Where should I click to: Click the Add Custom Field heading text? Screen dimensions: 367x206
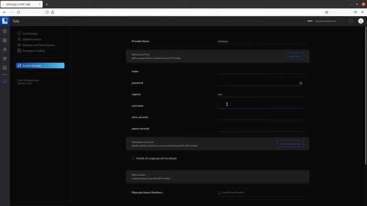click(140, 54)
